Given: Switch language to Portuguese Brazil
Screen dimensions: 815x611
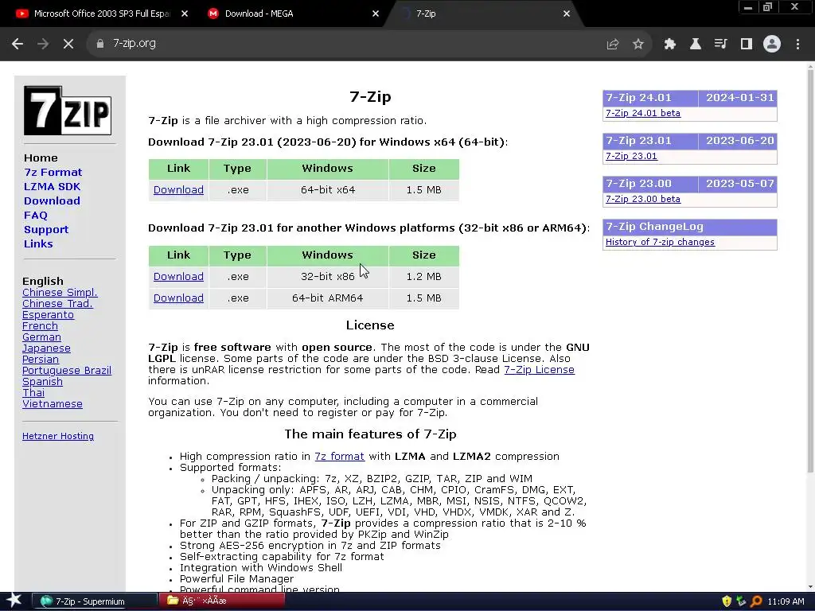Looking at the screenshot, I should (67, 371).
